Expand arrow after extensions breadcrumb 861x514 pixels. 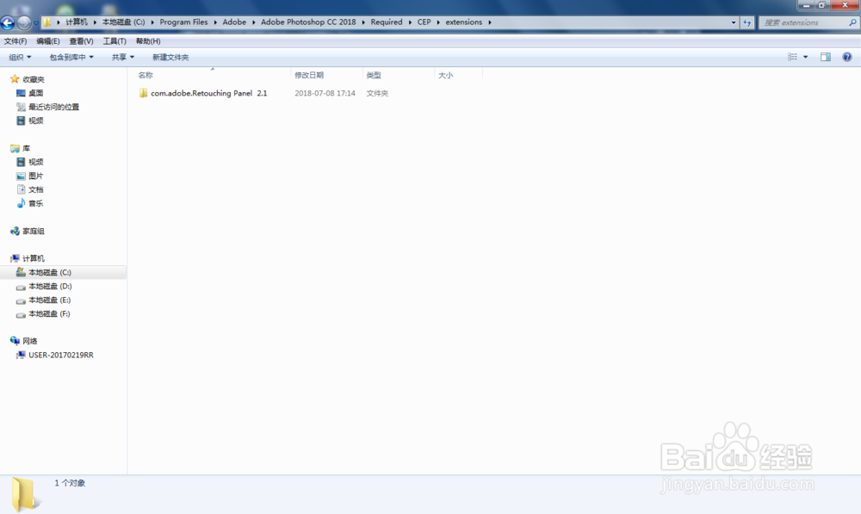(x=490, y=22)
